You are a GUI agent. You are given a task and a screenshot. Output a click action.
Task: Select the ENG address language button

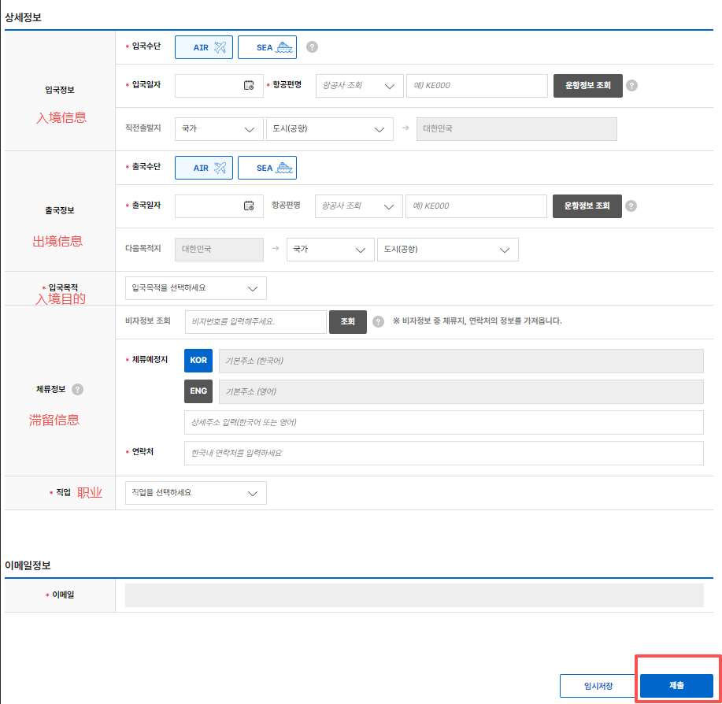pyautogui.click(x=198, y=391)
